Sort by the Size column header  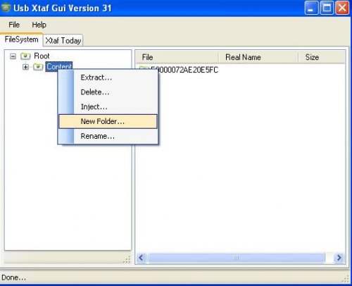click(x=322, y=57)
